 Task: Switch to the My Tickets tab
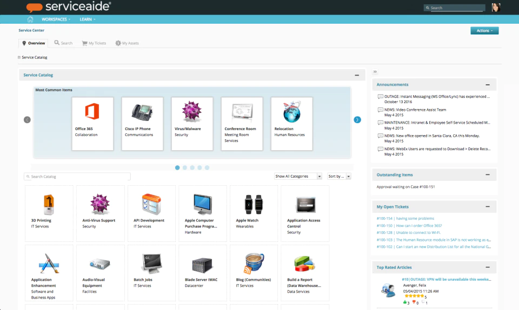(94, 43)
